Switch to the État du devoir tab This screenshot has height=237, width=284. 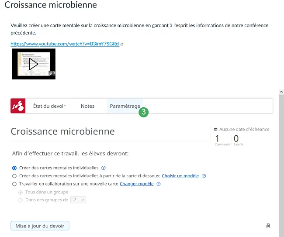pyautogui.click(x=49, y=106)
